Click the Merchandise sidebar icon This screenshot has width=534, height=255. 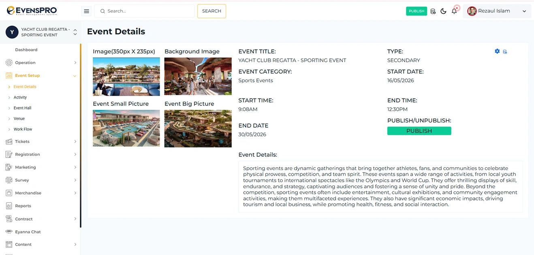(9, 193)
